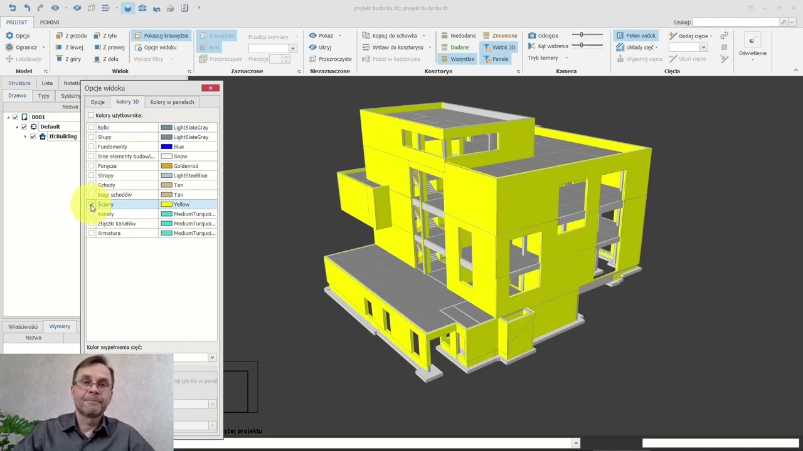Click the 3D cube icon in quick toolbar
803x451 pixels.
coord(128,8)
